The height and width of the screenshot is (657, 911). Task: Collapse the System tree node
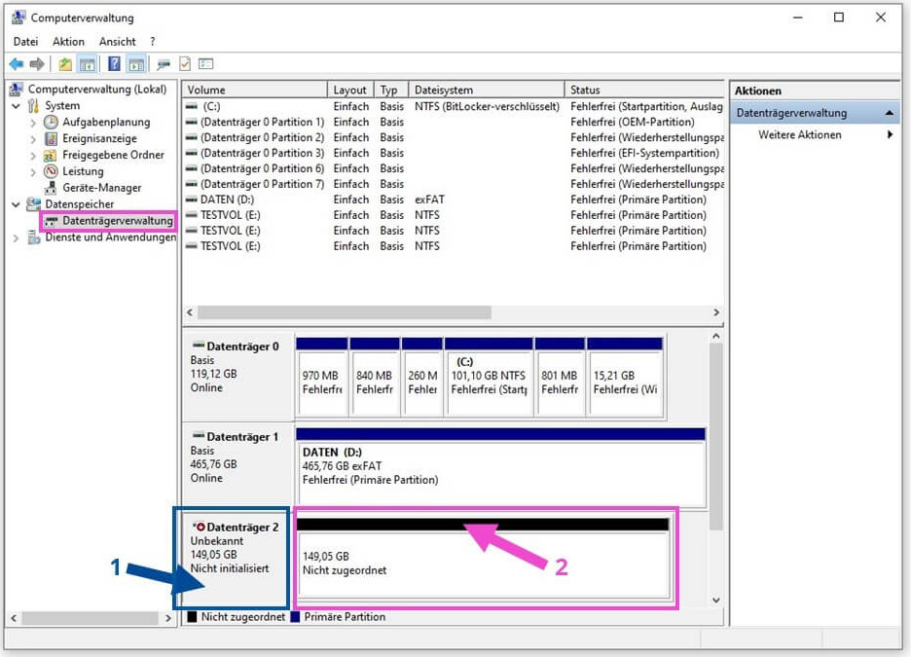(x=17, y=106)
